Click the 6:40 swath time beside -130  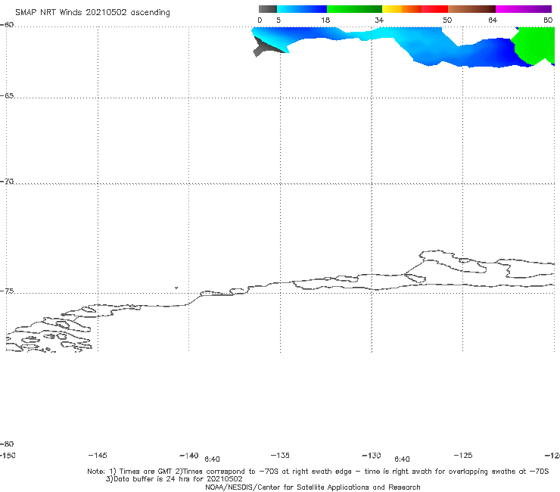click(402, 459)
